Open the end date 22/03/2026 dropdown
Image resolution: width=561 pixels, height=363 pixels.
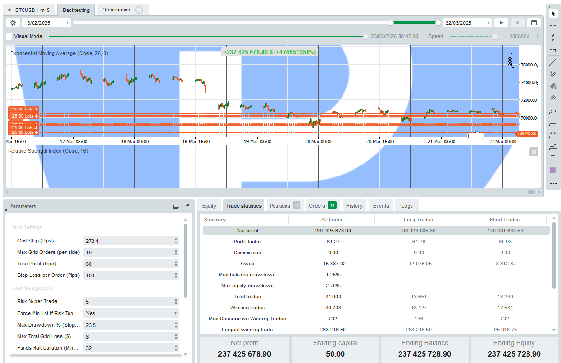(x=488, y=23)
